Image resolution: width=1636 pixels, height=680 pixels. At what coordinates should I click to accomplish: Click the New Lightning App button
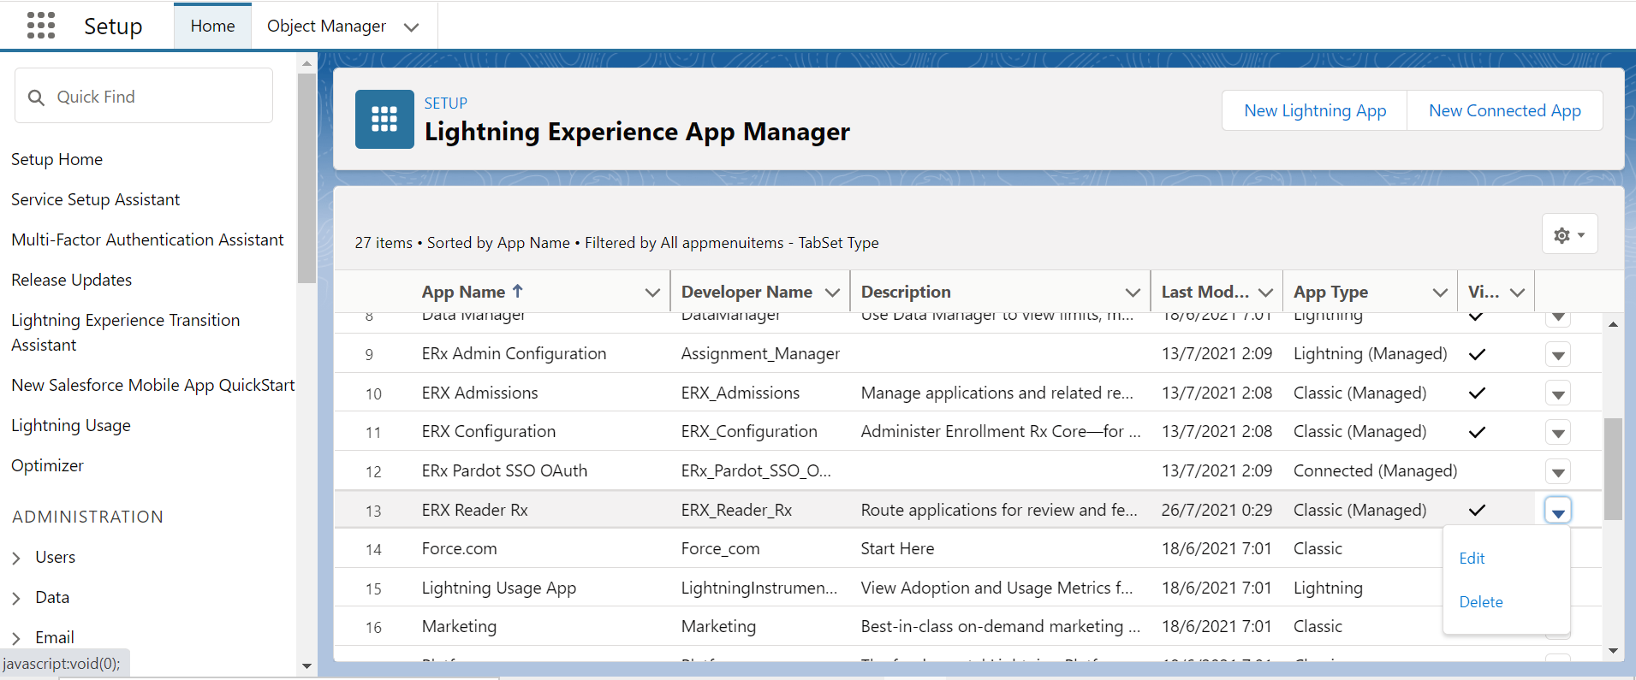coord(1314,110)
